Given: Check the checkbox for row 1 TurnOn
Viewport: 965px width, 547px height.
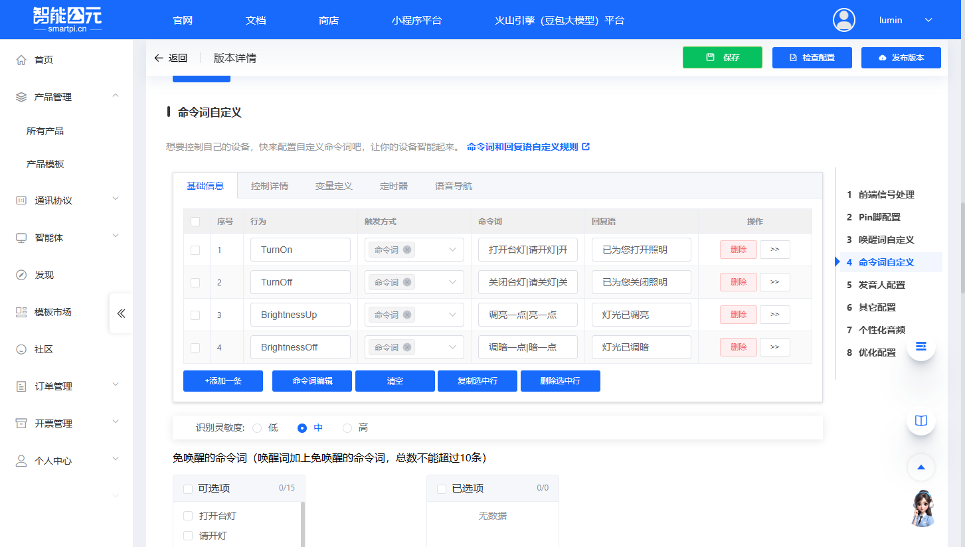Looking at the screenshot, I should pos(197,249).
